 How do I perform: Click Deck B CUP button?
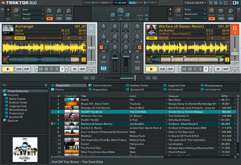[x=170, y=69]
